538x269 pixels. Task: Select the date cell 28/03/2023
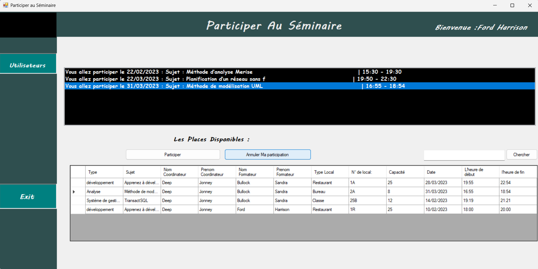click(x=443, y=183)
